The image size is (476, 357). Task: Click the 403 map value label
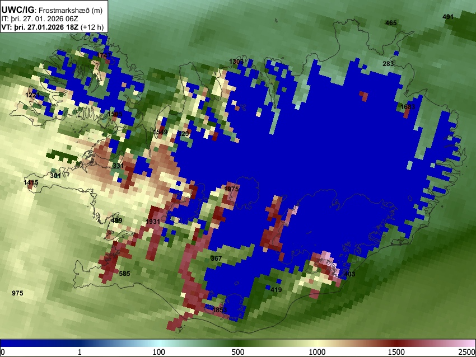point(349,274)
